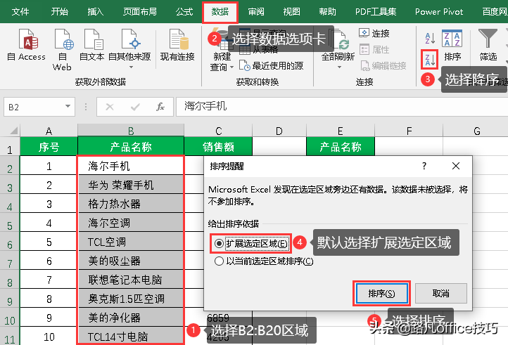Click cell 联想笔记本电脑
508x345 pixels.
(x=131, y=280)
